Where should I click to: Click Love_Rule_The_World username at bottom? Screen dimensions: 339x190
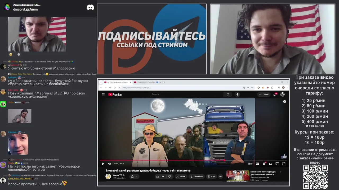pos(19,179)
